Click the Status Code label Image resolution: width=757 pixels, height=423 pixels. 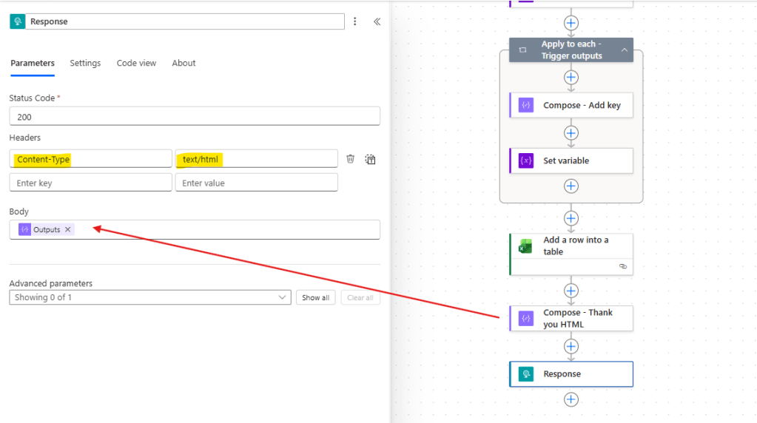(32, 98)
